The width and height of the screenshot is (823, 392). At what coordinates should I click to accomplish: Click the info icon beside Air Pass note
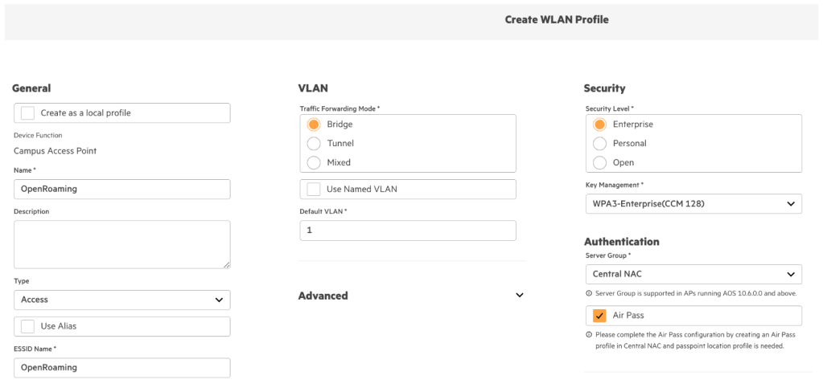[589, 334]
